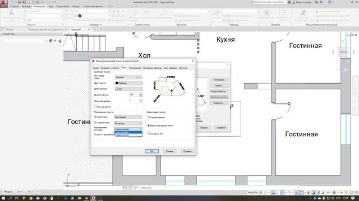This screenshot has height=201, width=359.
Task: Click the Save icon in quick access toolbar
Action: (20, 2)
